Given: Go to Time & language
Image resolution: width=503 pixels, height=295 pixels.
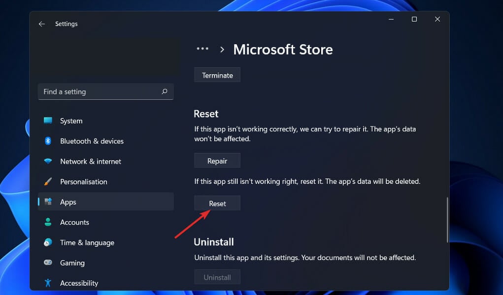Looking at the screenshot, I should click(x=106, y=242).
